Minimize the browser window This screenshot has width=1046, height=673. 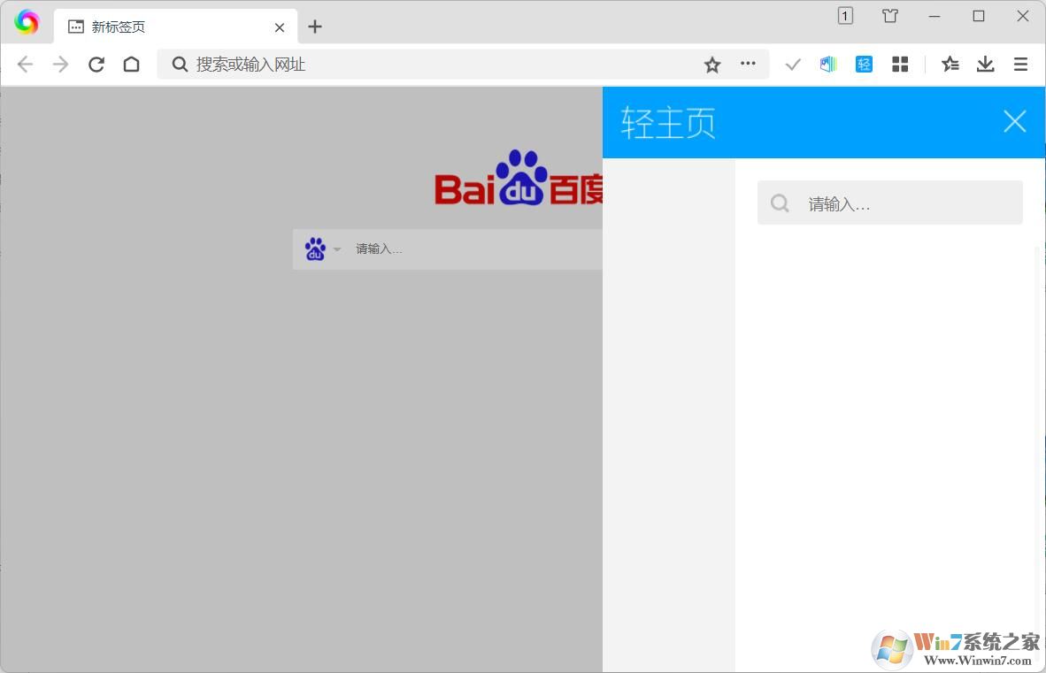click(934, 16)
